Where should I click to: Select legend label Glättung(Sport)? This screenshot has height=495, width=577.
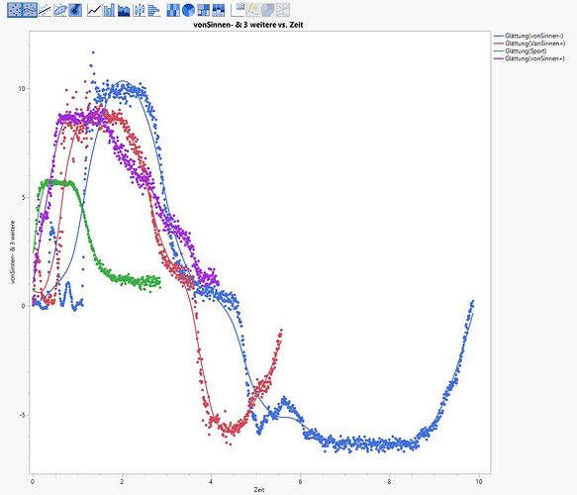526,51
